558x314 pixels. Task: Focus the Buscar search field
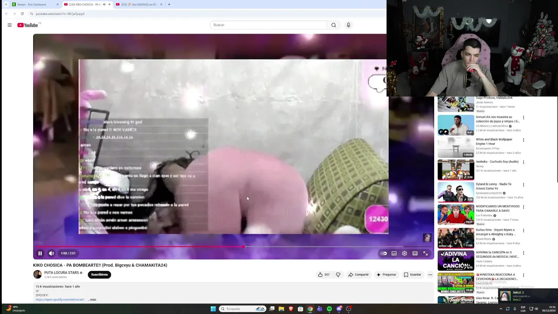tap(268, 25)
